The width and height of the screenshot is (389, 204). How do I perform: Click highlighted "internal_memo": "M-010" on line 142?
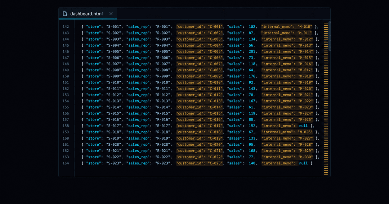click(287, 27)
